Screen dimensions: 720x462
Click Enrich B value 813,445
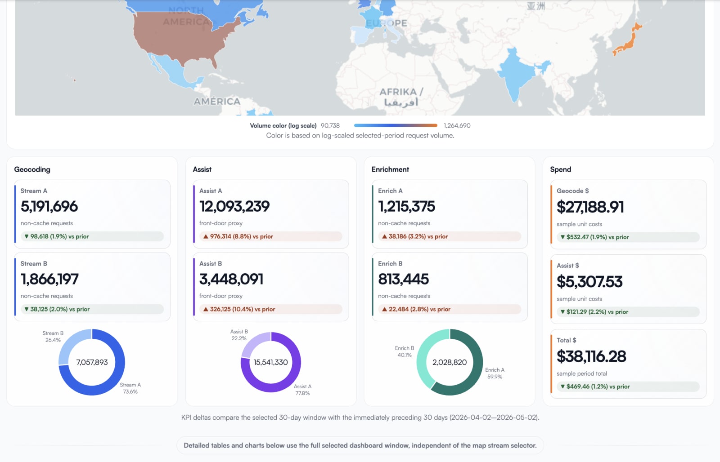click(x=403, y=279)
